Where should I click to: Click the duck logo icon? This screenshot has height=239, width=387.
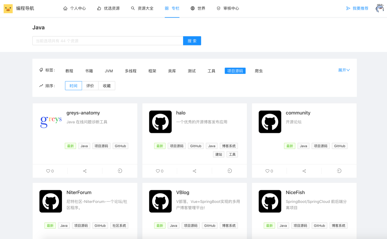[8, 9]
